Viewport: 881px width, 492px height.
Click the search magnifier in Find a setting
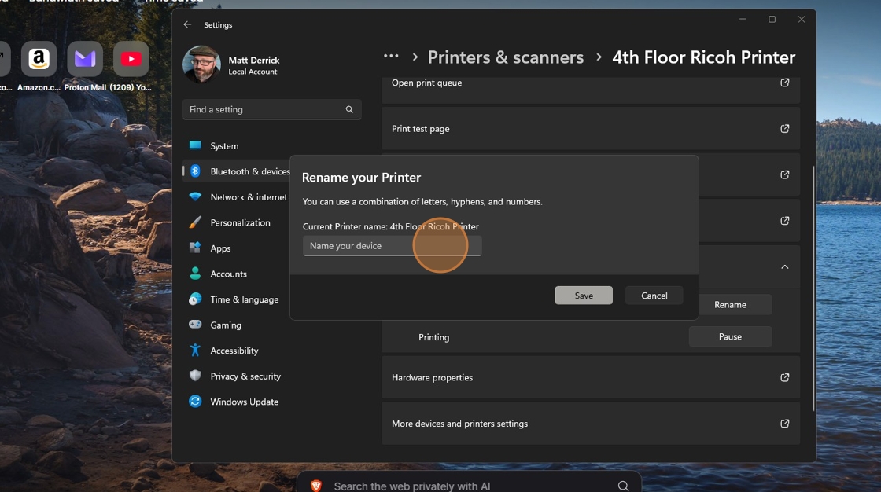(x=349, y=110)
